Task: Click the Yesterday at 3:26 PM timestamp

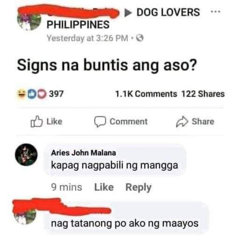Action: pos(87,38)
